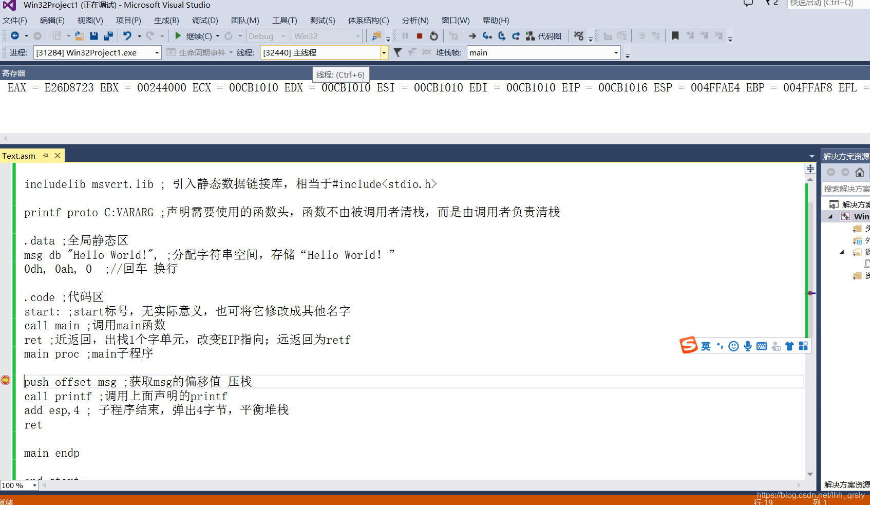Pin the Text.asm tab
Image resolution: width=870 pixels, height=505 pixels.
(x=46, y=156)
